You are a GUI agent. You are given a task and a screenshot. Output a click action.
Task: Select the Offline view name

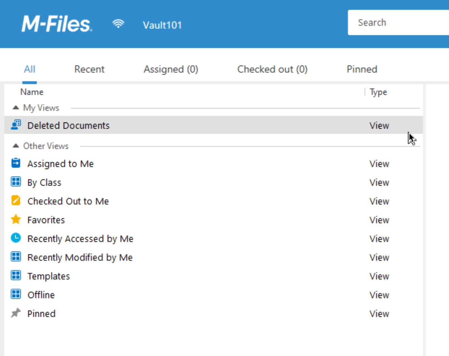pyautogui.click(x=41, y=295)
